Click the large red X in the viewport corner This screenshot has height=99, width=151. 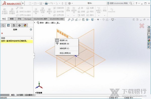(142, 26)
